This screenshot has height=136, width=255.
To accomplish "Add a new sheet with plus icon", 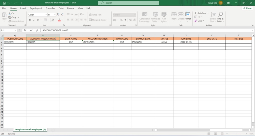I will point(53,130).
